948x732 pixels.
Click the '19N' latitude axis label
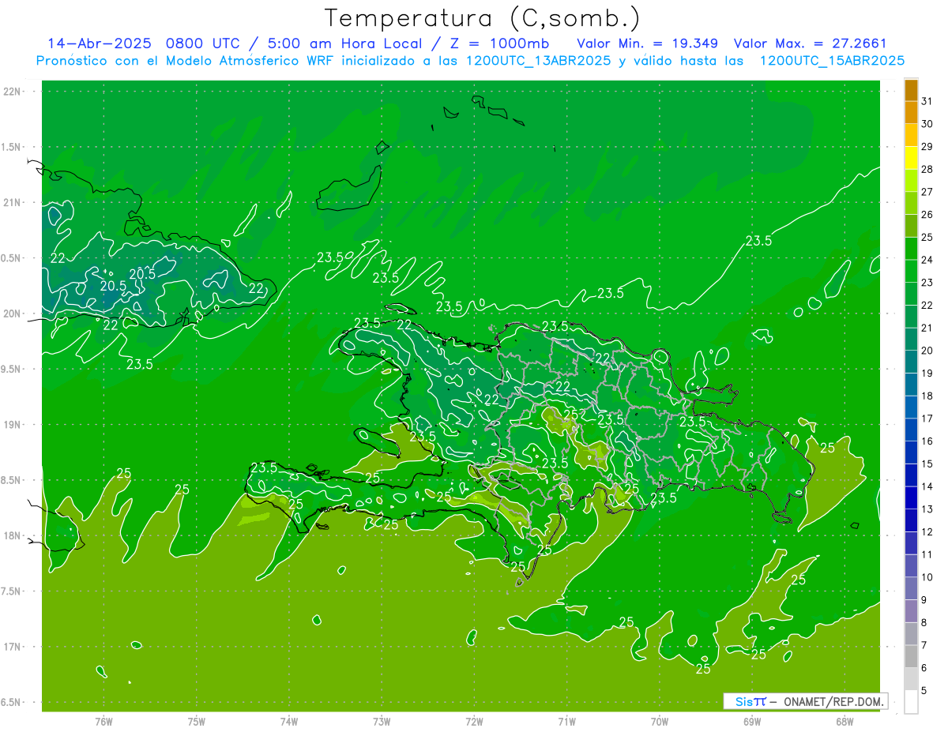(x=13, y=425)
